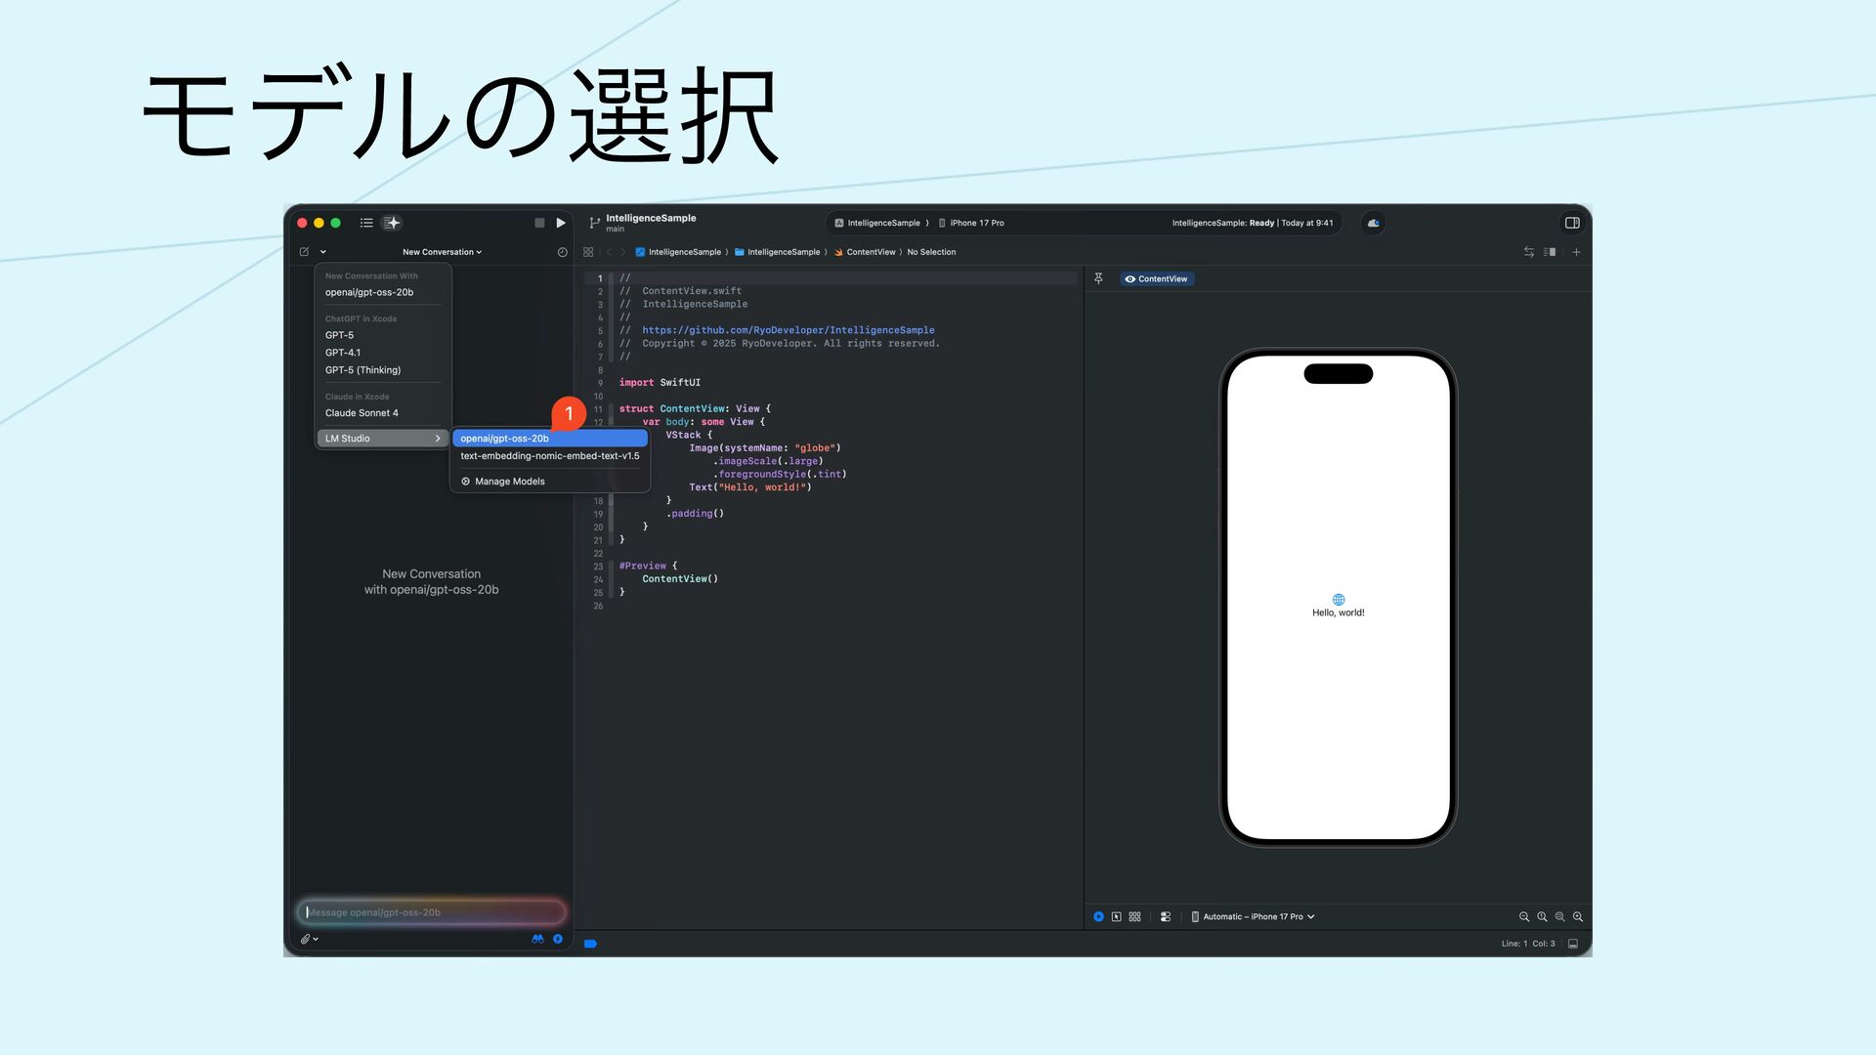This screenshot has width=1876, height=1055.
Task: Zoom out the canvas preview
Action: point(1523,916)
